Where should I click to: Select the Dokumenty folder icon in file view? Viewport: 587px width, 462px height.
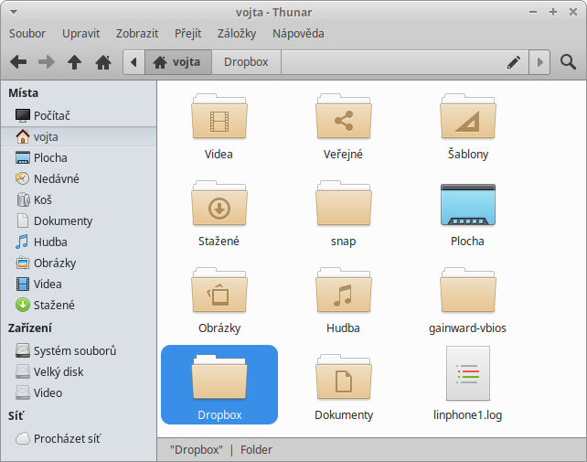click(x=344, y=378)
